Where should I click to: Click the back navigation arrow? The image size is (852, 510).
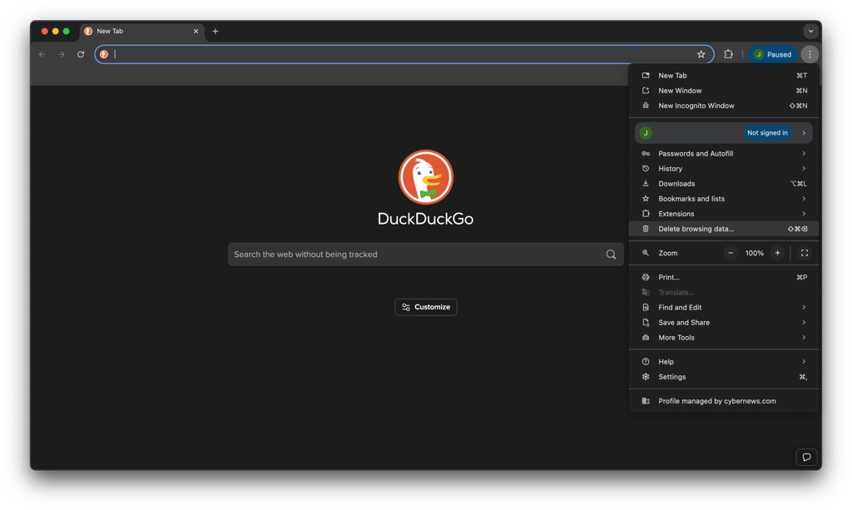42,54
